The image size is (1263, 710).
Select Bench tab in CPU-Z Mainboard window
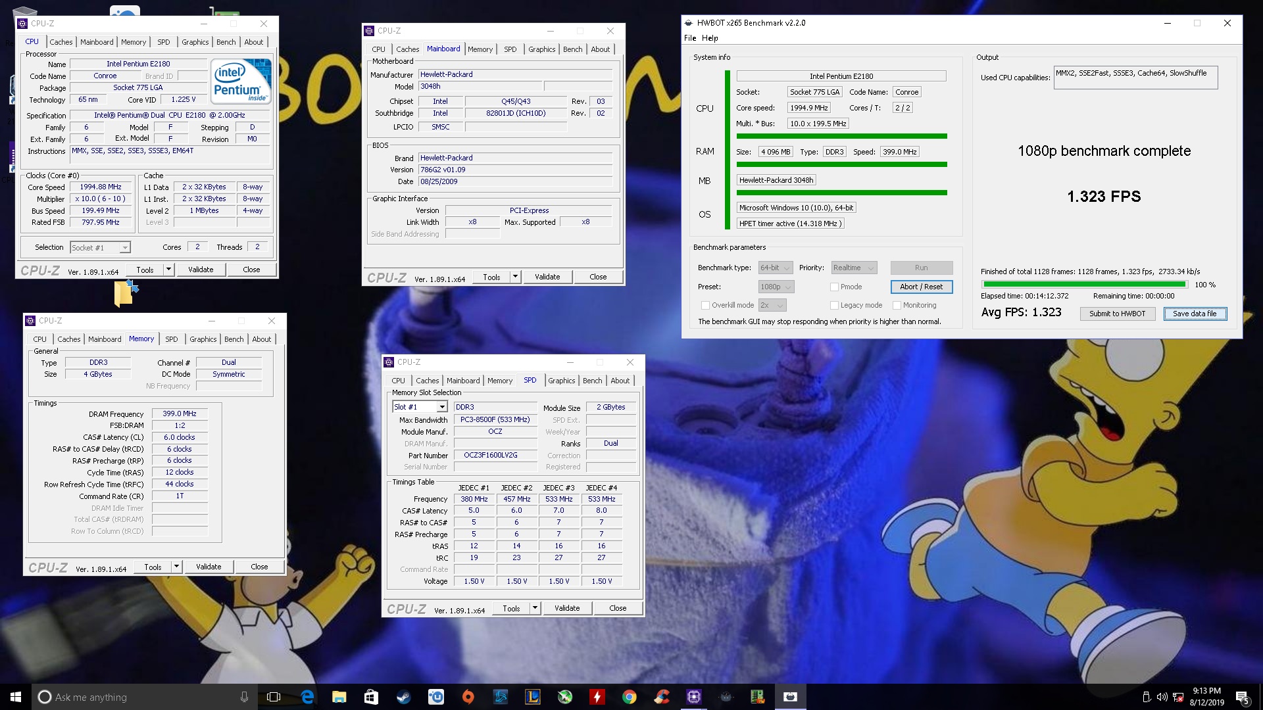point(573,49)
